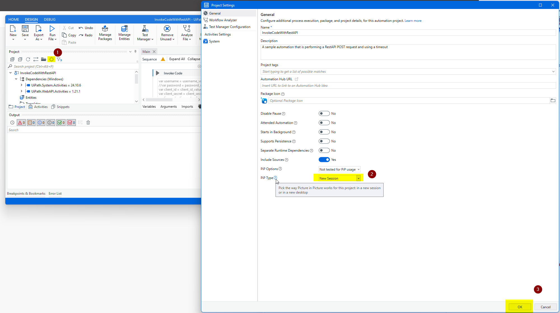
Task: Browse for Package Icon folder button
Action: [x=553, y=100]
